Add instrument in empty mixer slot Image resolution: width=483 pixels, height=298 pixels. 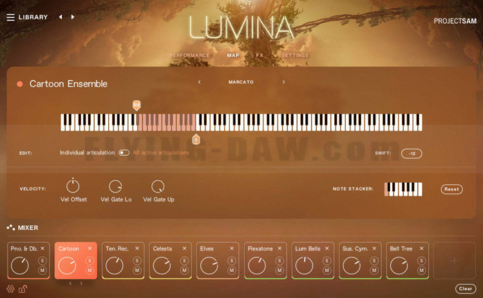point(455,261)
